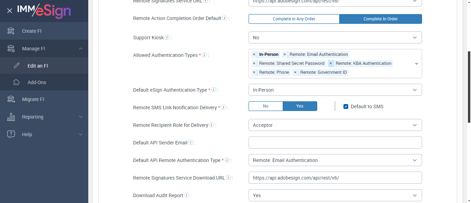Set SMS Link Notification Delivery to No
This screenshot has width=471, height=203.
[x=265, y=106]
